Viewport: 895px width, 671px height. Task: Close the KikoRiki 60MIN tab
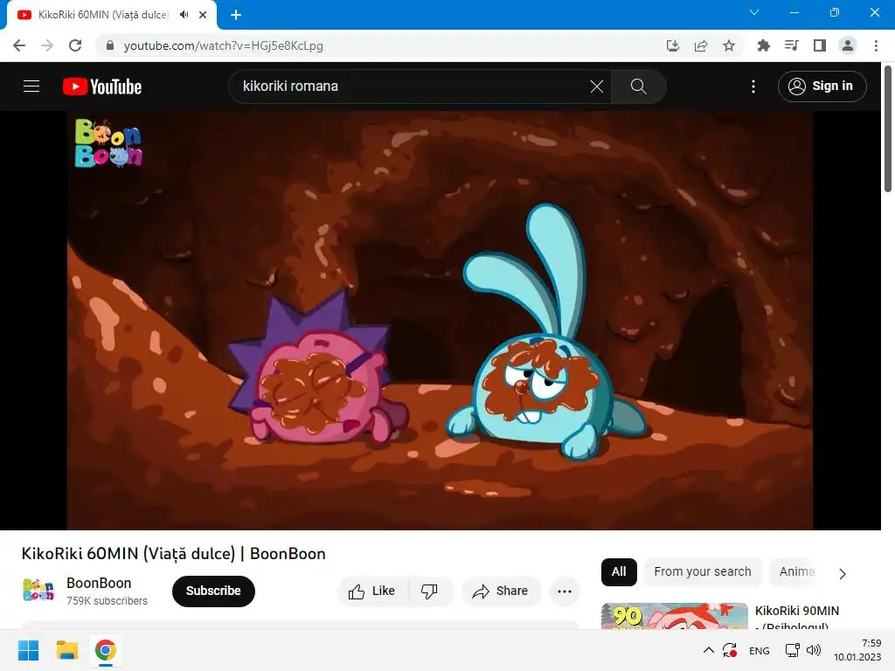click(x=203, y=15)
